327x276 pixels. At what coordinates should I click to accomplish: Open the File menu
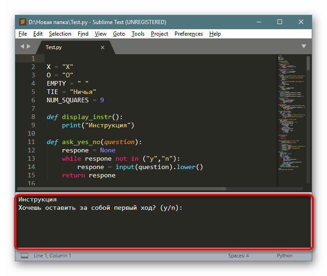23,34
